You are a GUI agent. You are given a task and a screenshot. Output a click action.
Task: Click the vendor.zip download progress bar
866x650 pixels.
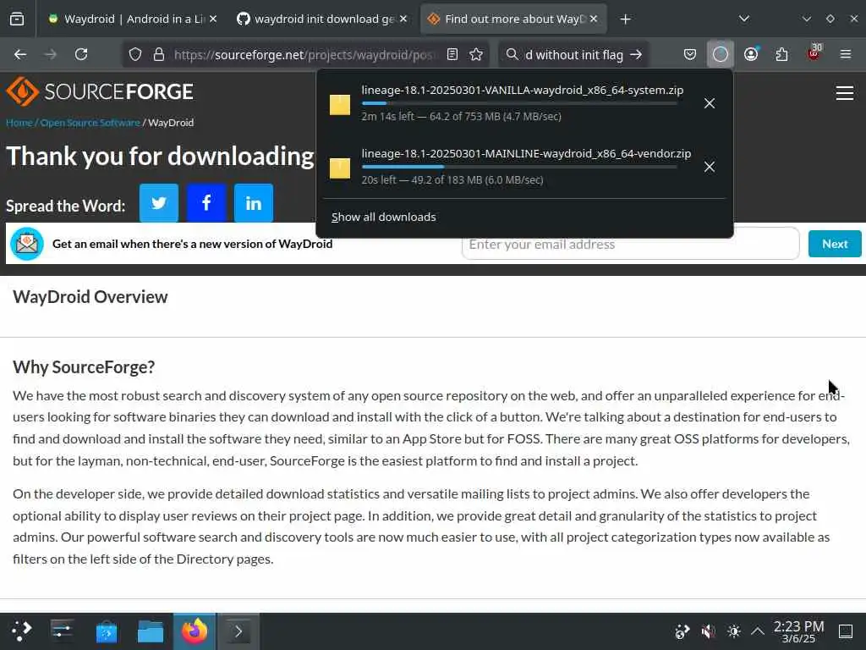tap(519, 167)
